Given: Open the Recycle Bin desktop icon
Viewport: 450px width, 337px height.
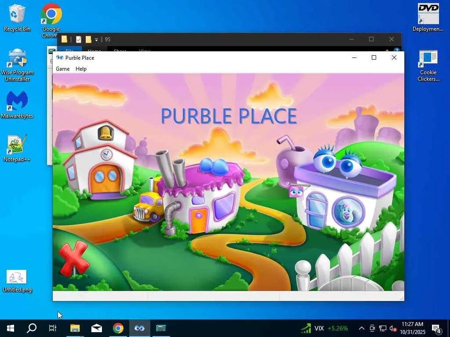Looking at the screenshot, I should tap(17, 18).
